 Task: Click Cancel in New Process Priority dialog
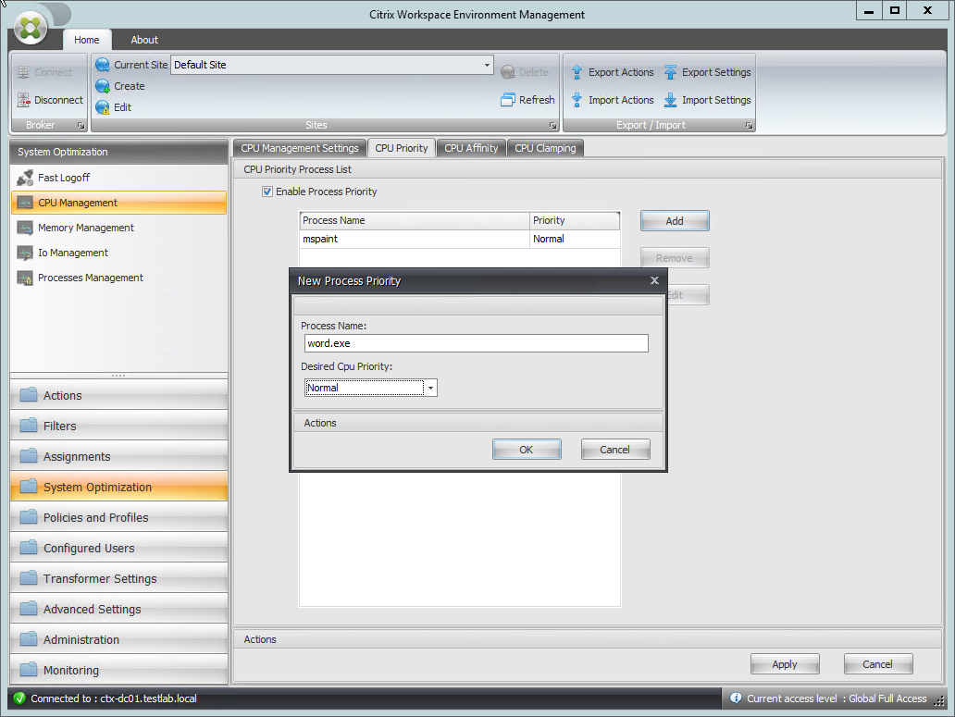(615, 450)
